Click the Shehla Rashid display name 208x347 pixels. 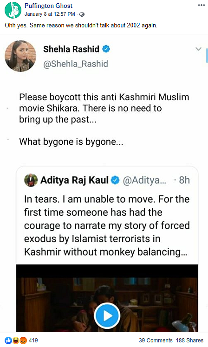point(71,49)
